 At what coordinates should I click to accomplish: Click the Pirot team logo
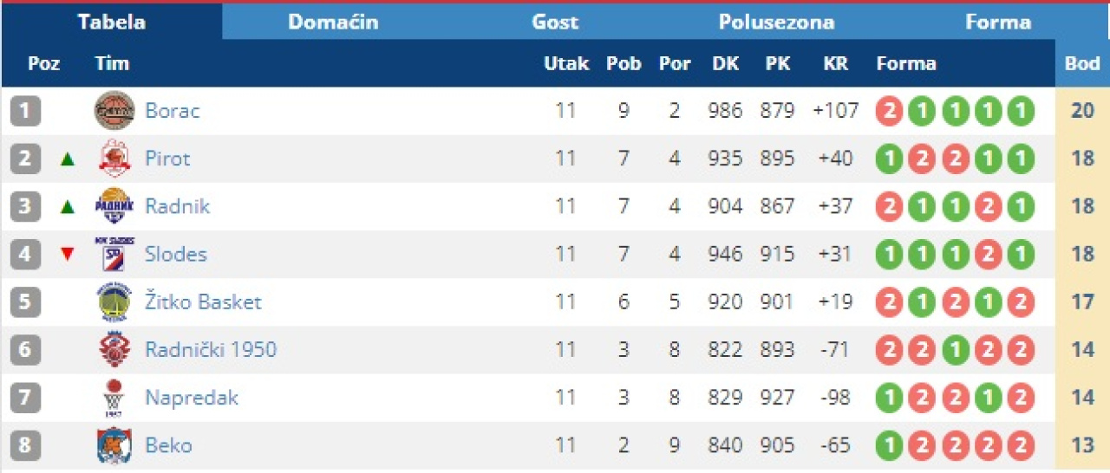point(114,159)
